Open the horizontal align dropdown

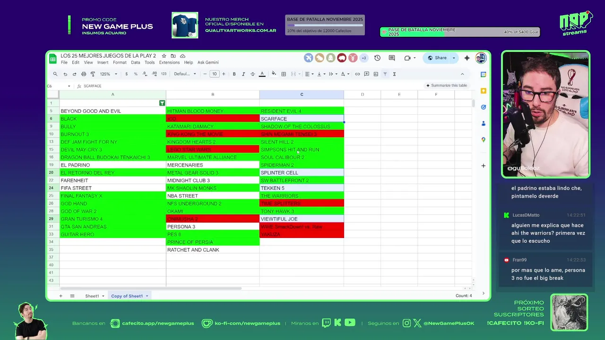pyautogui.click(x=309, y=74)
